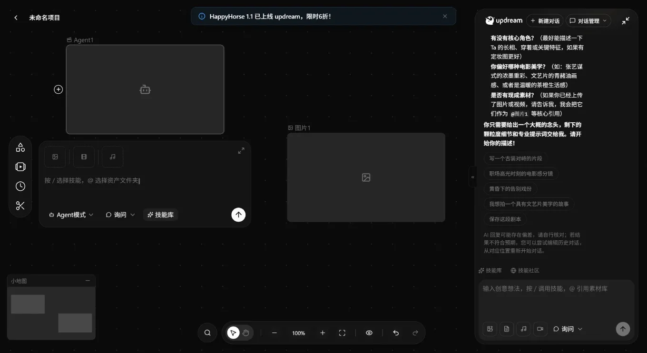Select the hand pan tool
Viewport: 647px width, 353px height.
pyautogui.click(x=246, y=333)
